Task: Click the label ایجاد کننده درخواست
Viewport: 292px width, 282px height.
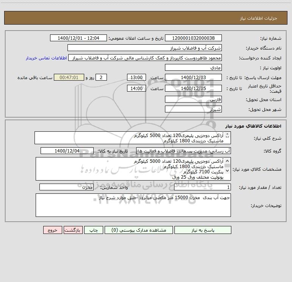Action: 260,58
